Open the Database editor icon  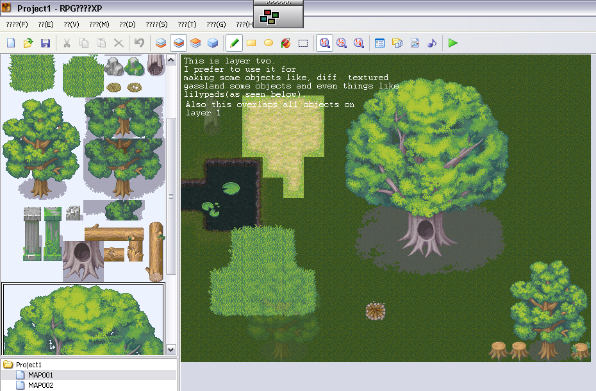click(379, 43)
